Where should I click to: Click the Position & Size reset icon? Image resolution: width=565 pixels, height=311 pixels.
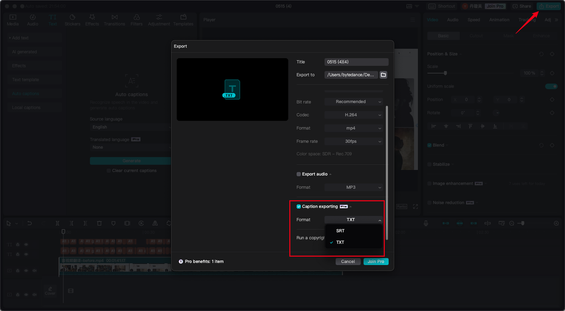(541, 54)
